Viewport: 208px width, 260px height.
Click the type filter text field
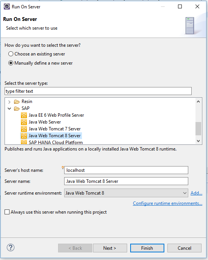pyautogui.click(x=98, y=91)
